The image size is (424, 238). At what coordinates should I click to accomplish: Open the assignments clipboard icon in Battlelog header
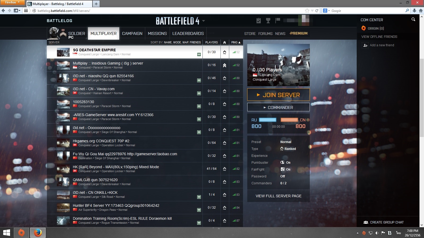[259, 21]
